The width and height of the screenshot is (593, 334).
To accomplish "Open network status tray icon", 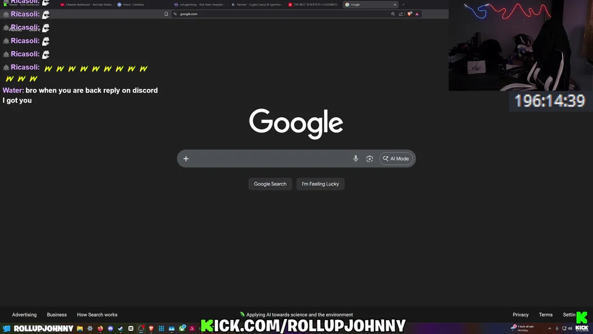I will tap(563, 328).
